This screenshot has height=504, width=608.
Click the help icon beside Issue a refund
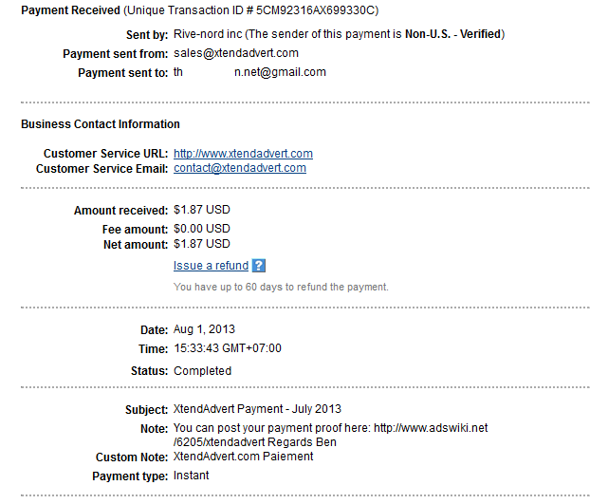(259, 267)
